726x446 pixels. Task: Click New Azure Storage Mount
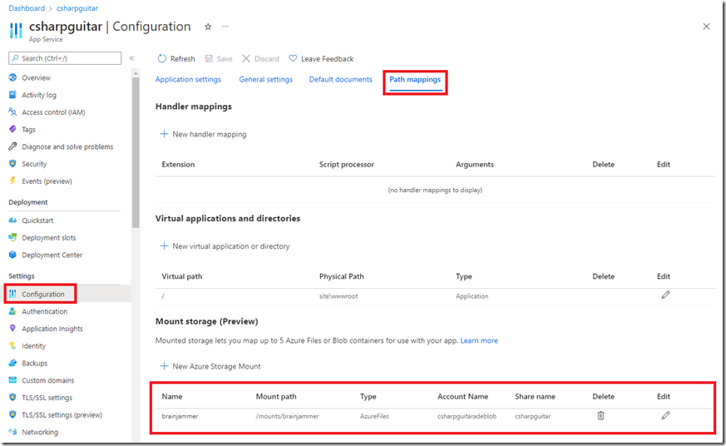(210, 366)
